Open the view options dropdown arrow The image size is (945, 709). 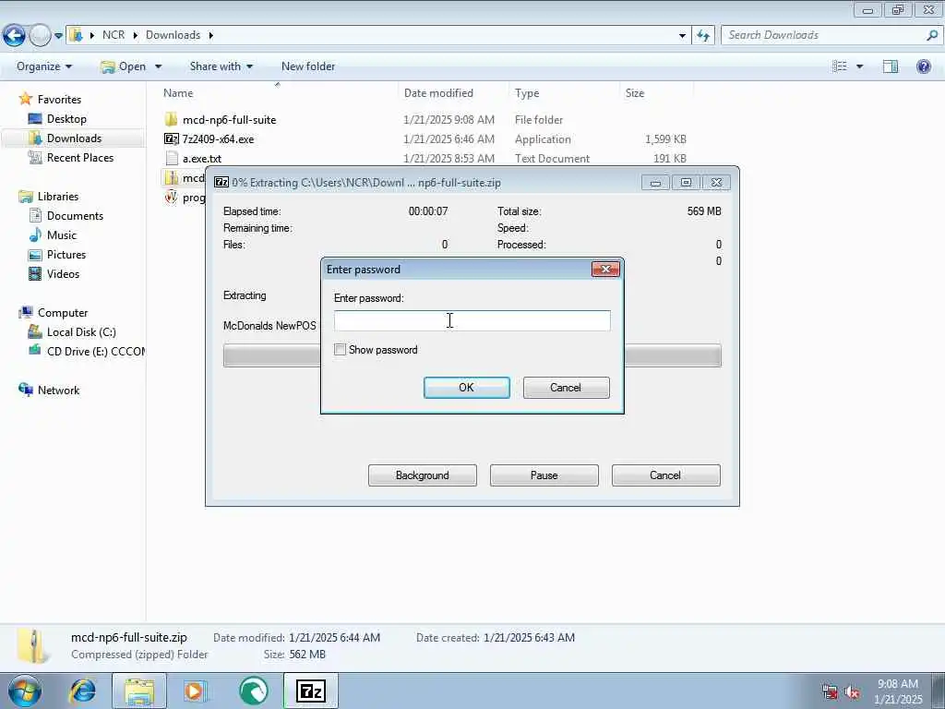pyautogui.click(x=859, y=66)
